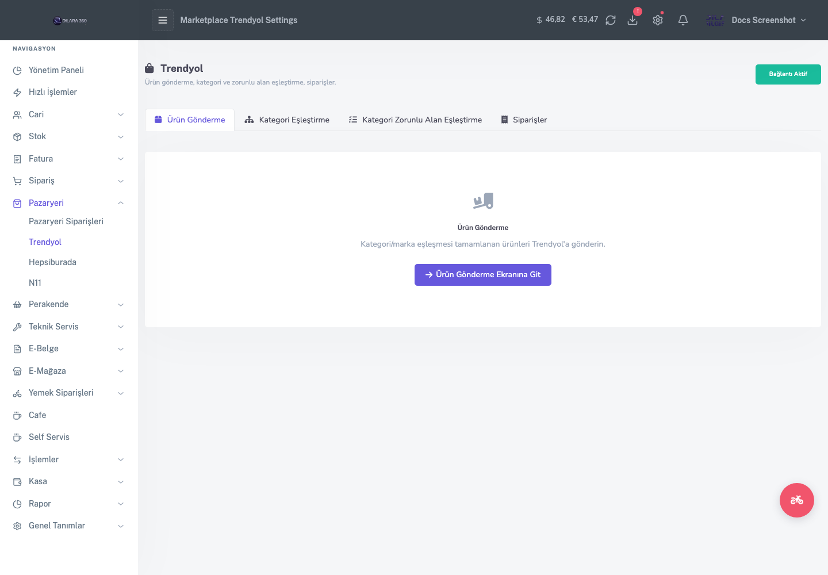
Task: Refresh exchange rates with the sync icon
Action: (611, 20)
